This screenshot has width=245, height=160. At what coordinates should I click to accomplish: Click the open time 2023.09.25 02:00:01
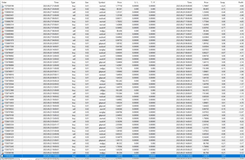coord(51,128)
